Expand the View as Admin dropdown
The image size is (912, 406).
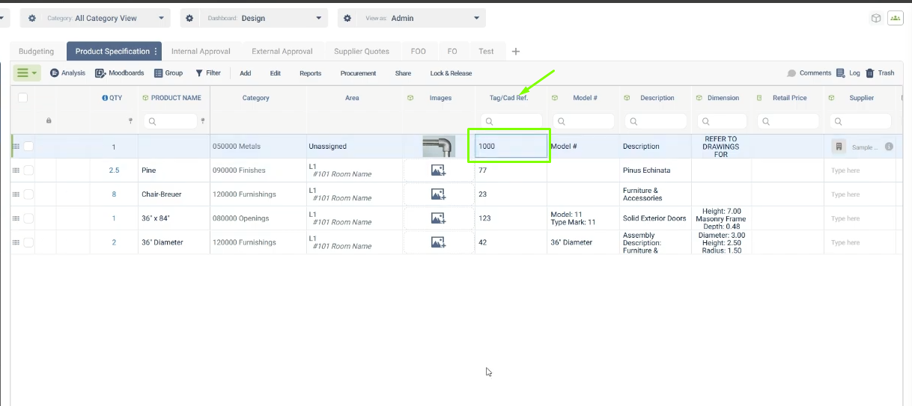coord(411,18)
